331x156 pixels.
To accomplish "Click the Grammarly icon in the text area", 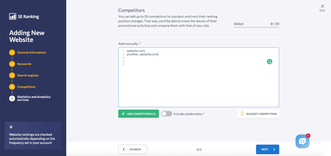I will pyautogui.click(x=269, y=62).
